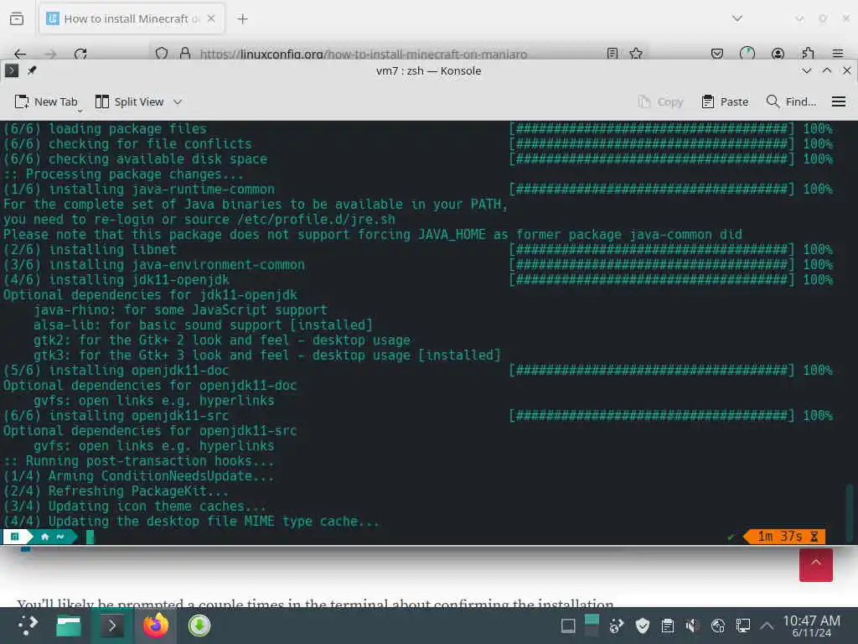Viewport: 858px width, 644px height.
Task: Click the muted volume tray icon
Action: coord(692,626)
